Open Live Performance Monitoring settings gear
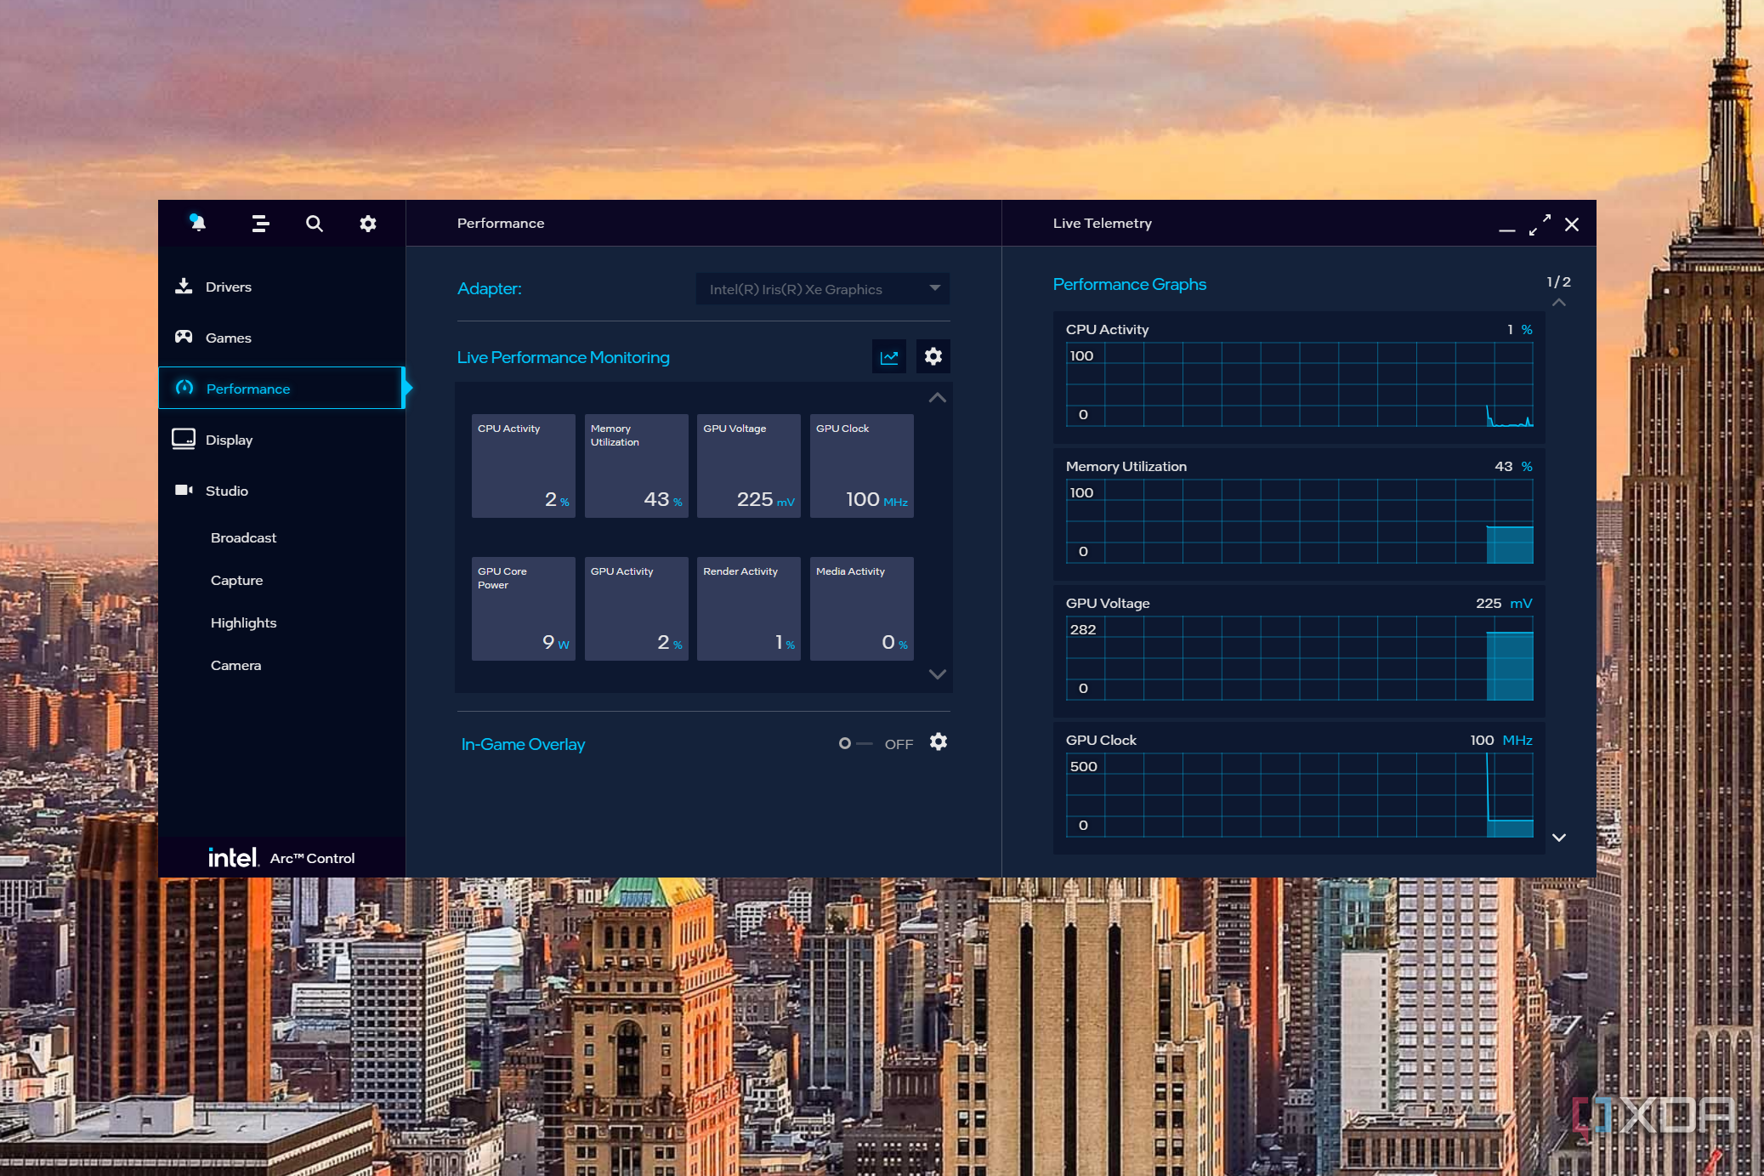Image resolution: width=1764 pixels, height=1176 pixels. tap(933, 356)
